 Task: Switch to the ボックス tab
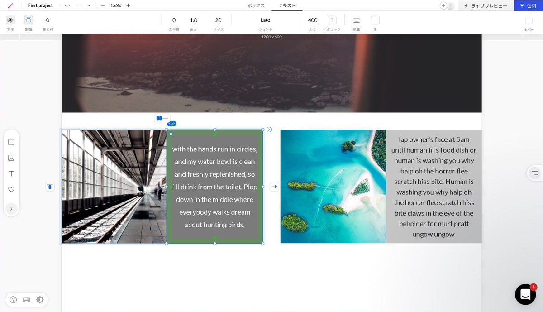256,5
